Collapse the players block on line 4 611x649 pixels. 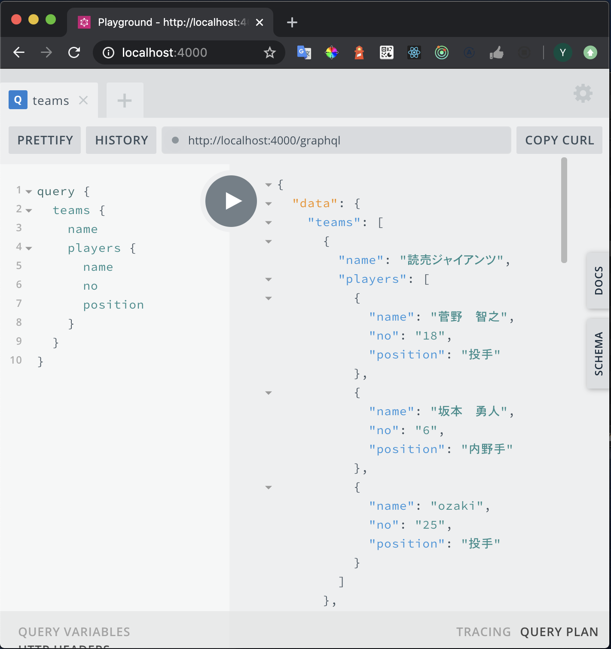pos(29,248)
